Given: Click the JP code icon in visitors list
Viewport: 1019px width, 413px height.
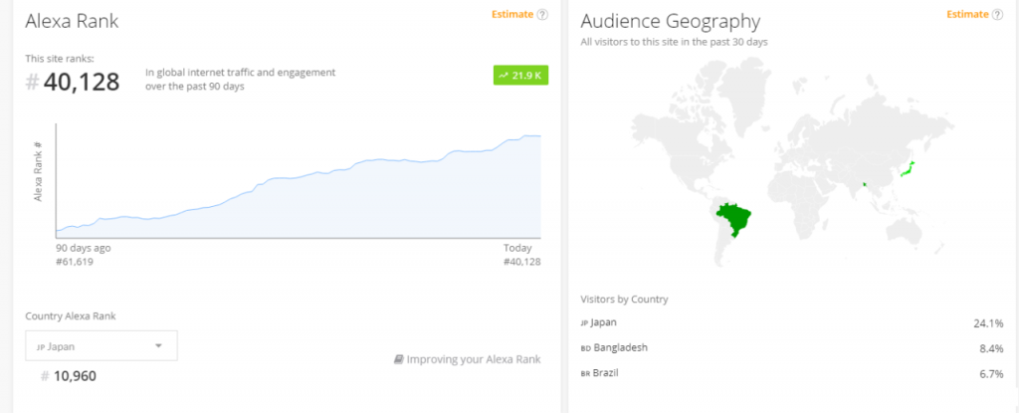Looking at the screenshot, I should pos(585,323).
